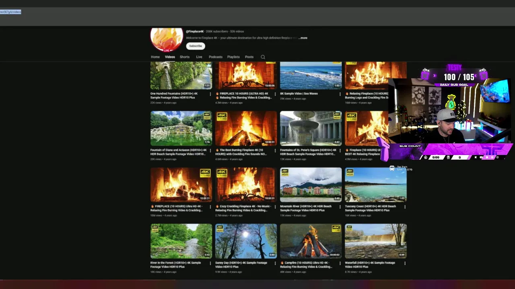Open Cozy Crackling Fireplace 4K title link
Screen dimensions: 515x289
point(243,208)
